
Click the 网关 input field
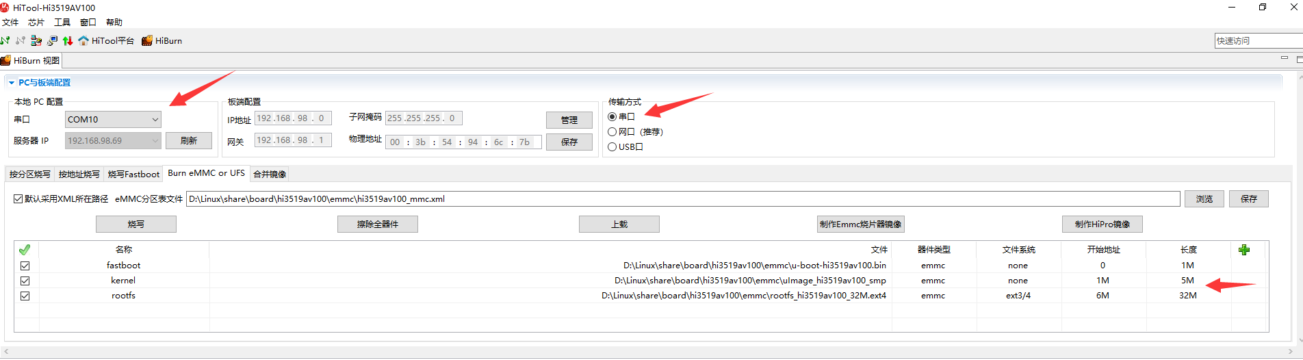(293, 140)
